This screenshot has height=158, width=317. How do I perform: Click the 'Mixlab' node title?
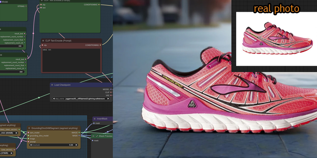coord(5,2)
